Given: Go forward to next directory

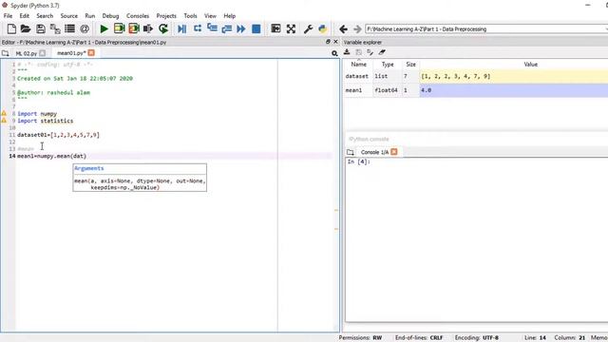Looking at the screenshot, I should [x=357, y=29].
